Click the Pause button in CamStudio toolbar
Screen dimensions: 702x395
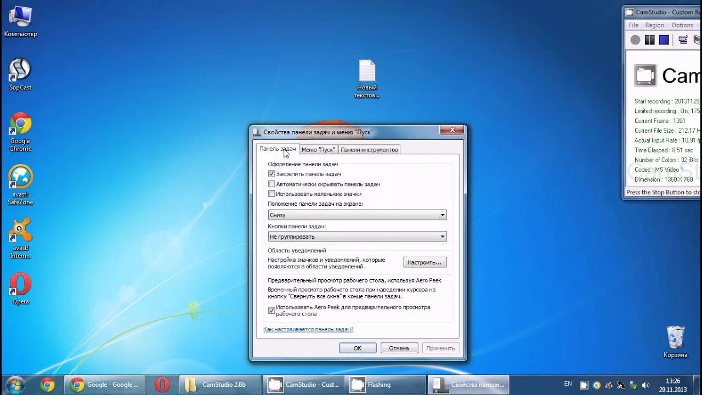(x=649, y=40)
